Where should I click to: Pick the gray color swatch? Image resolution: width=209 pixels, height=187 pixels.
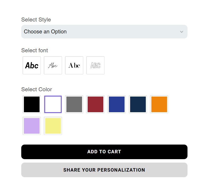tap(74, 105)
